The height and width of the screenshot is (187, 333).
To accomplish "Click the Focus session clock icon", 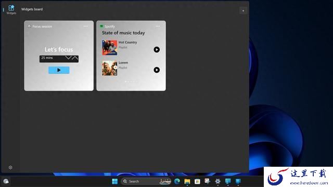I will [29, 26].
